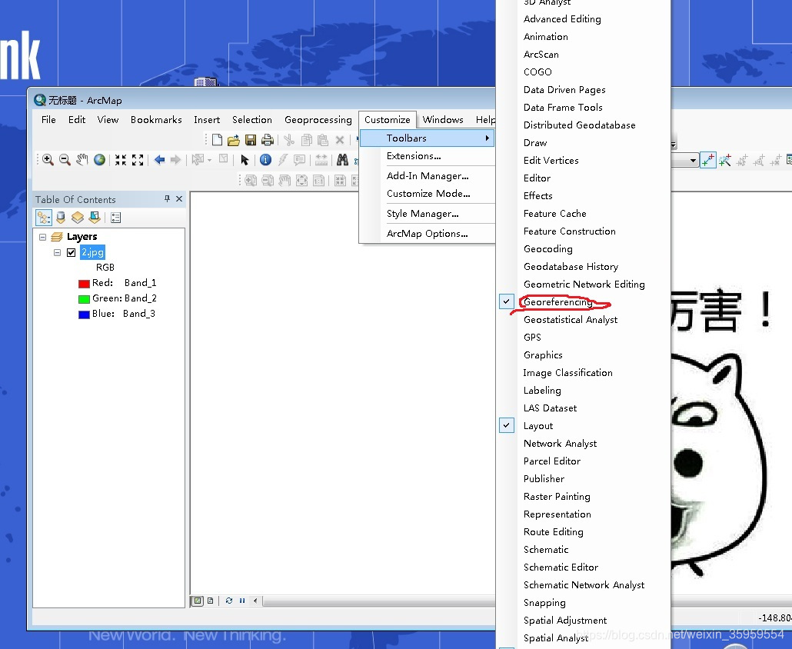792x649 pixels.
Task: Open Toolbars submenu arrow
Action: pos(488,138)
